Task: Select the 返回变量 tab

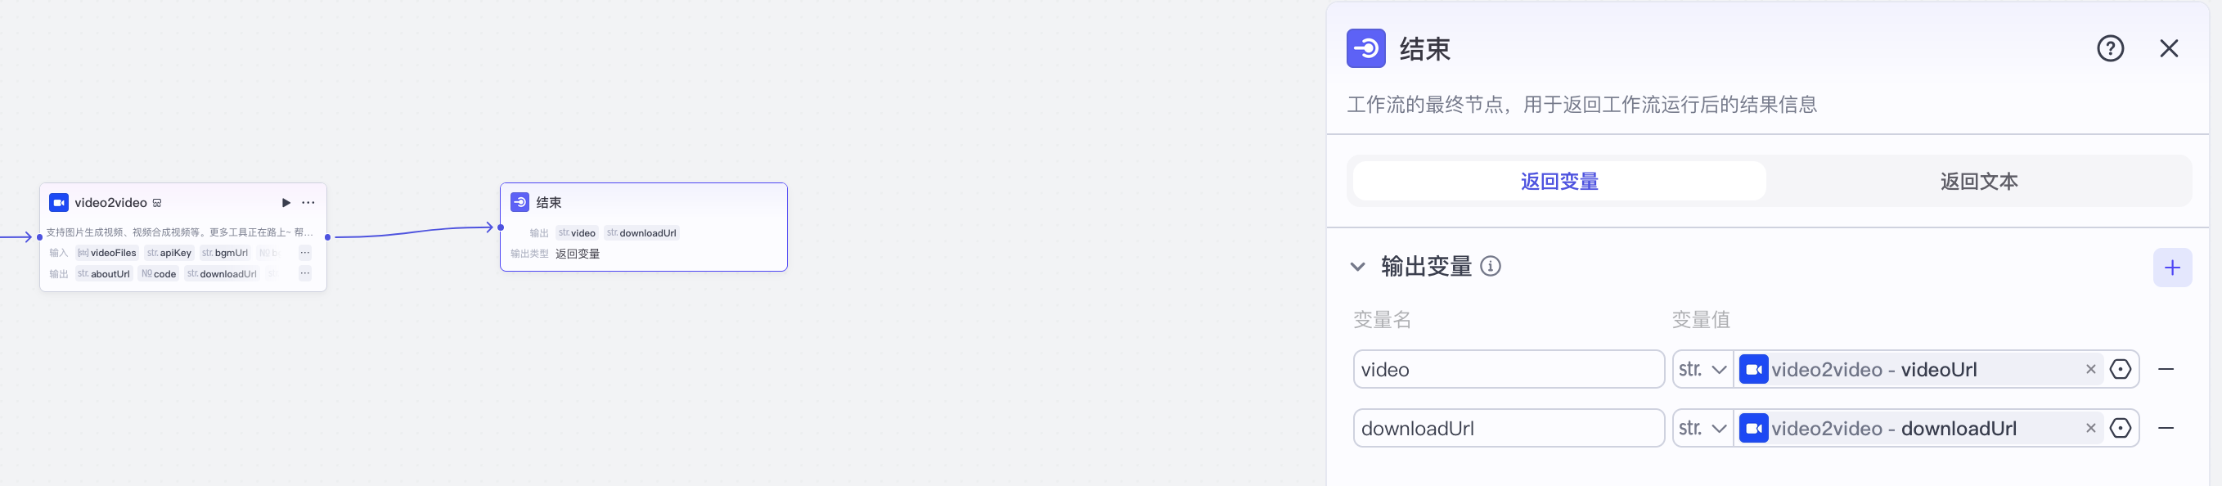Action: pos(1559,182)
